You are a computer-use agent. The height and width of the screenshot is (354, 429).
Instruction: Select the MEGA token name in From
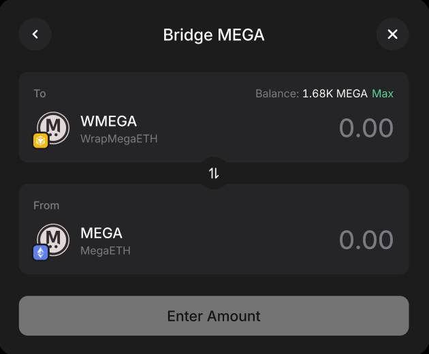101,233
